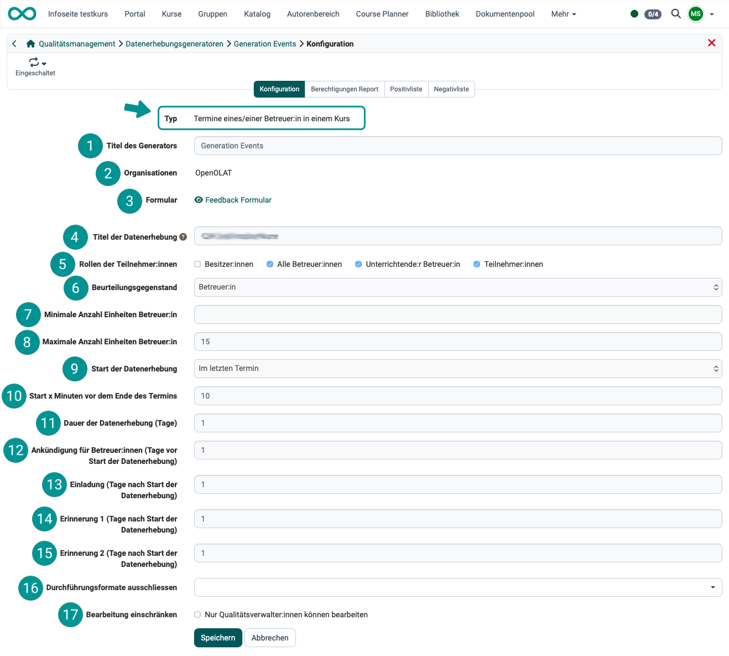Enable the Besitzer:innen checkbox
The height and width of the screenshot is (656, 729).
coord(197,264)
